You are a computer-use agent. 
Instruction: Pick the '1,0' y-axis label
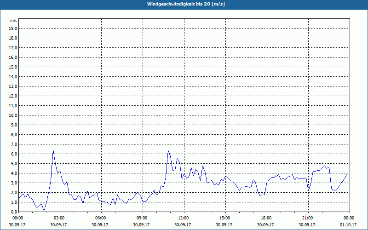tap(14, 202)
